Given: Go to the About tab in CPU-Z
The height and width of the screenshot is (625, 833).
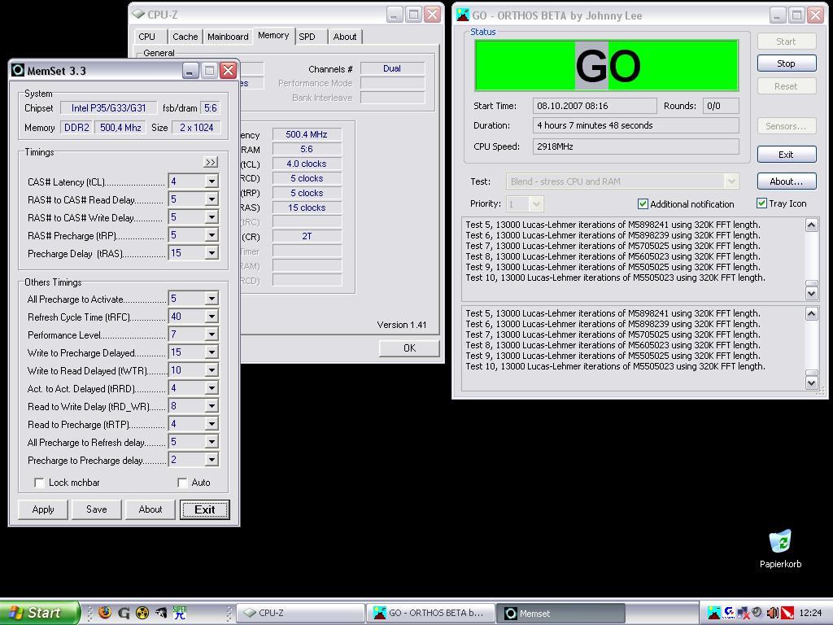Looking at the screenshot, I should [x=345, y=37].
